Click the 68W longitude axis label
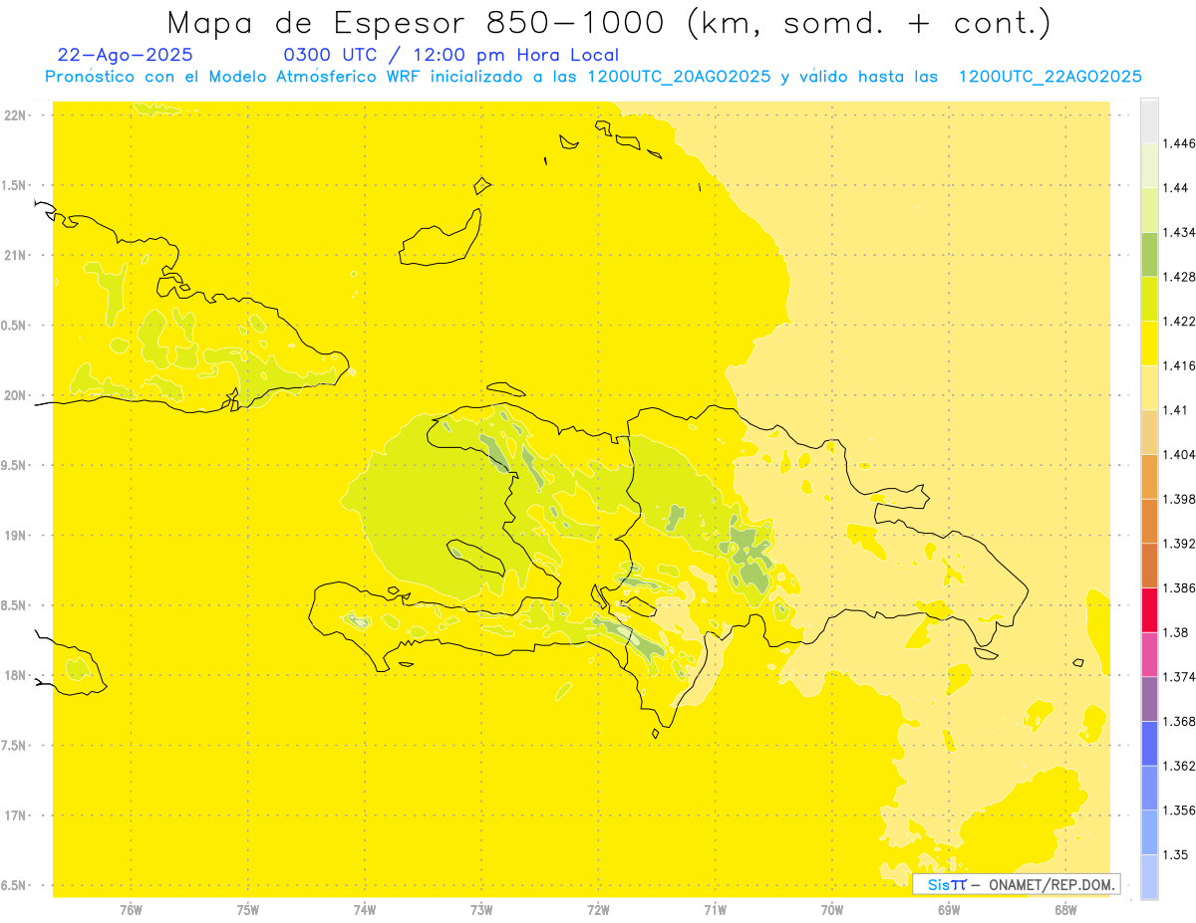This screenshot has height=923, width=1196. (1065, 909)
